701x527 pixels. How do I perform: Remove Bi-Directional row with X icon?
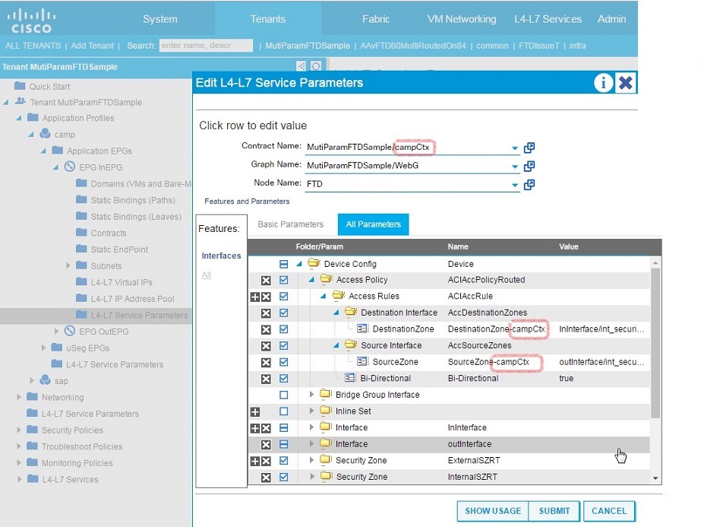[266, 379]
